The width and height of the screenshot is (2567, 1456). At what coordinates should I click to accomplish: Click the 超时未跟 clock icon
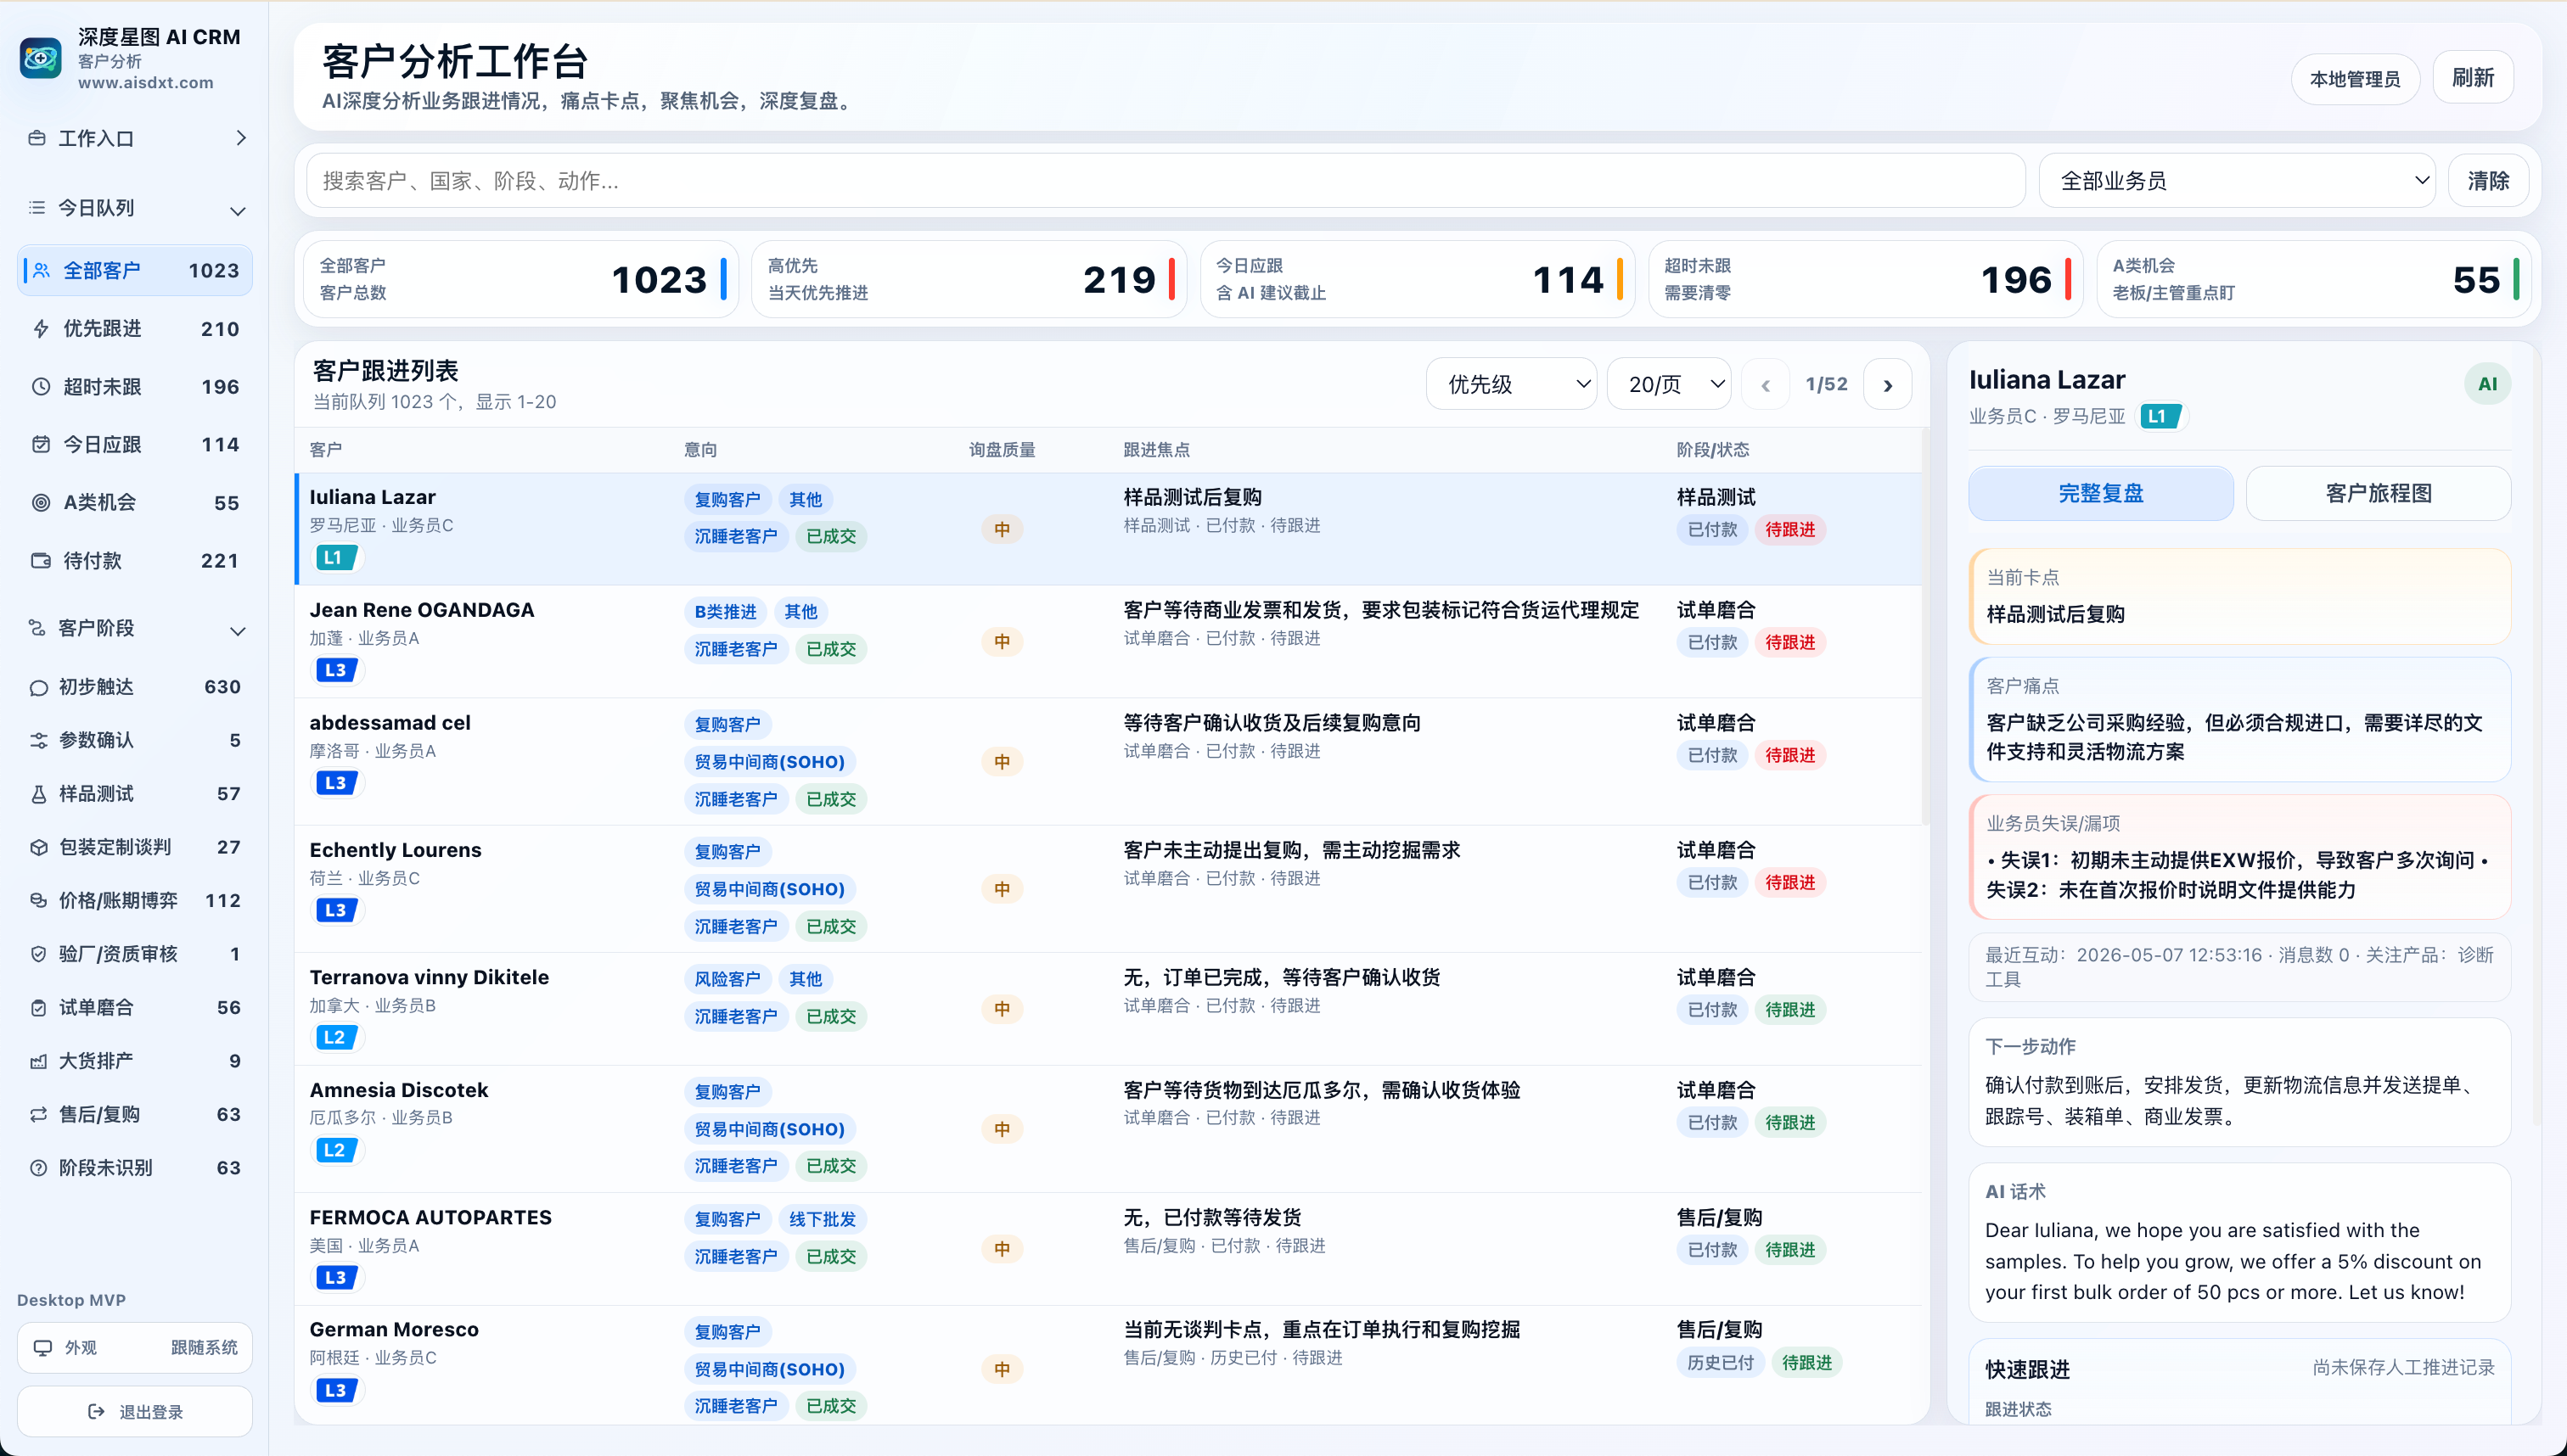click(x=41, y=387)
